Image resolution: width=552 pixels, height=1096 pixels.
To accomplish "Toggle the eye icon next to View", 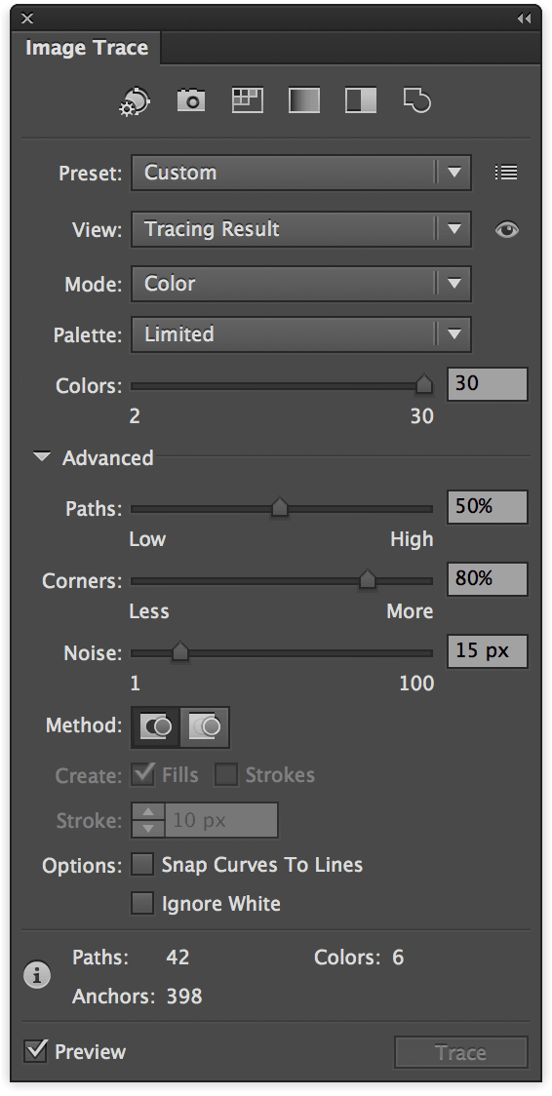I will tap(506, 229).
